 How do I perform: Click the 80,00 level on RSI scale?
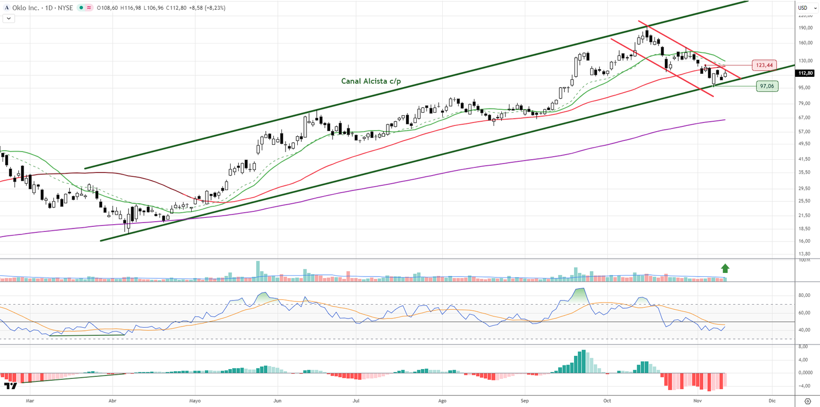click(804, 295)
